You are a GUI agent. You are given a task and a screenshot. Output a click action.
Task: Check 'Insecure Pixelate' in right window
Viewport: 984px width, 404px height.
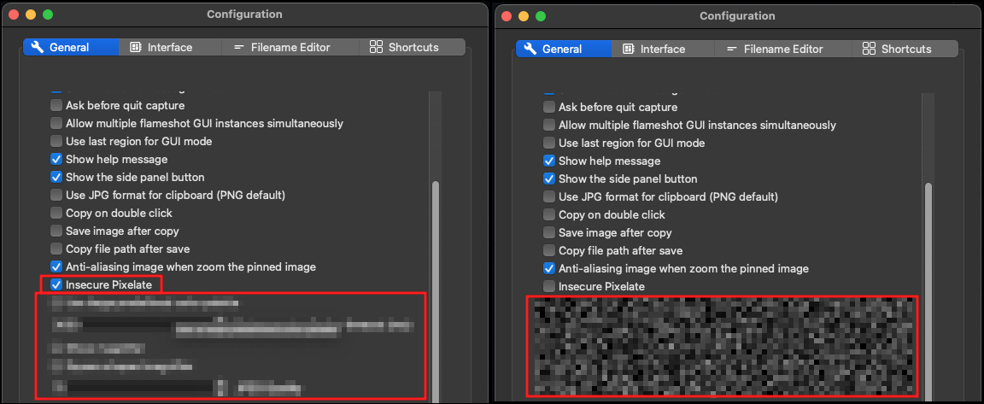tap(549, 287)
